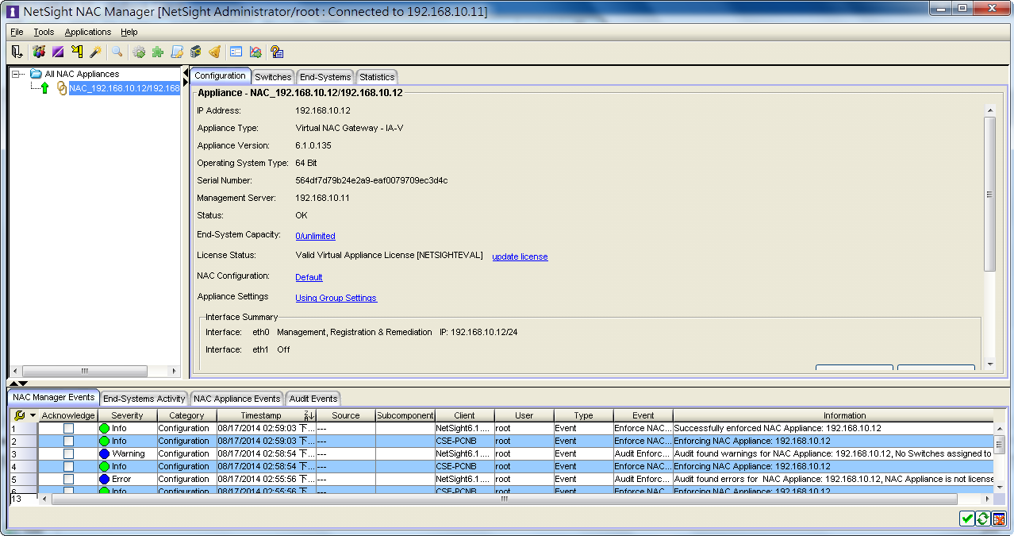
Task: Click the gear with arrow toolbar icon
Action: click(139, 52)
